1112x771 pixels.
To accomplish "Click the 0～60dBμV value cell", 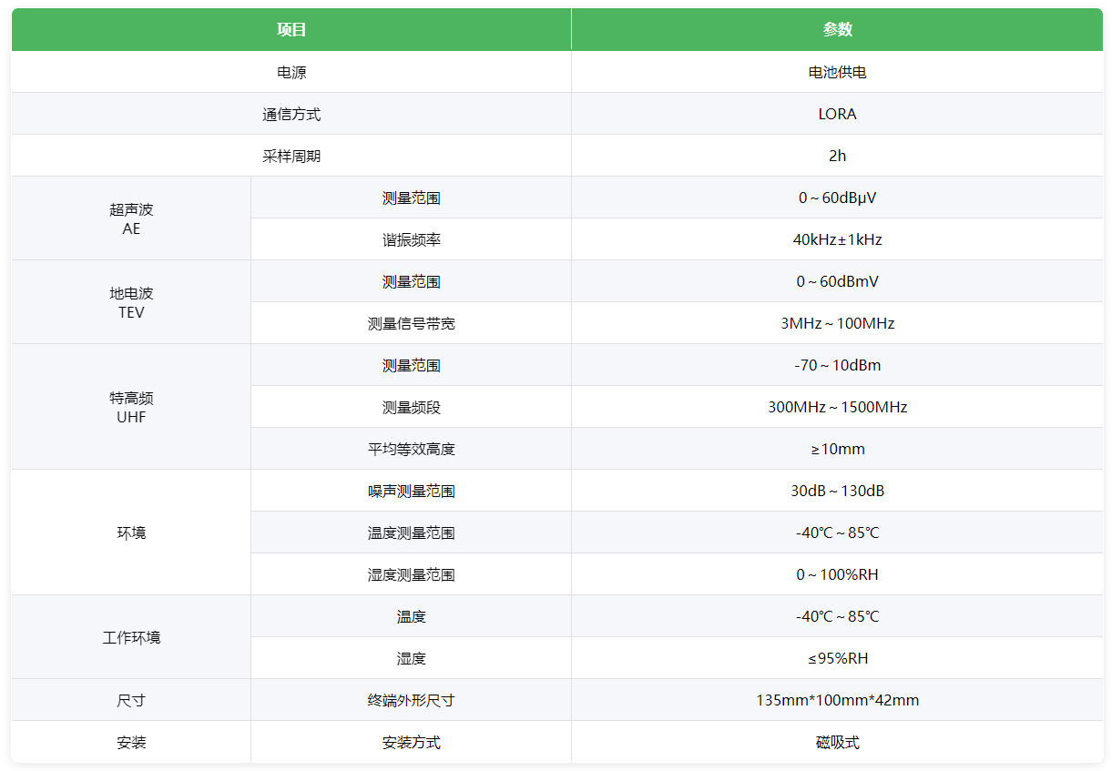I will pyautogui.click(x=837, y=198).
